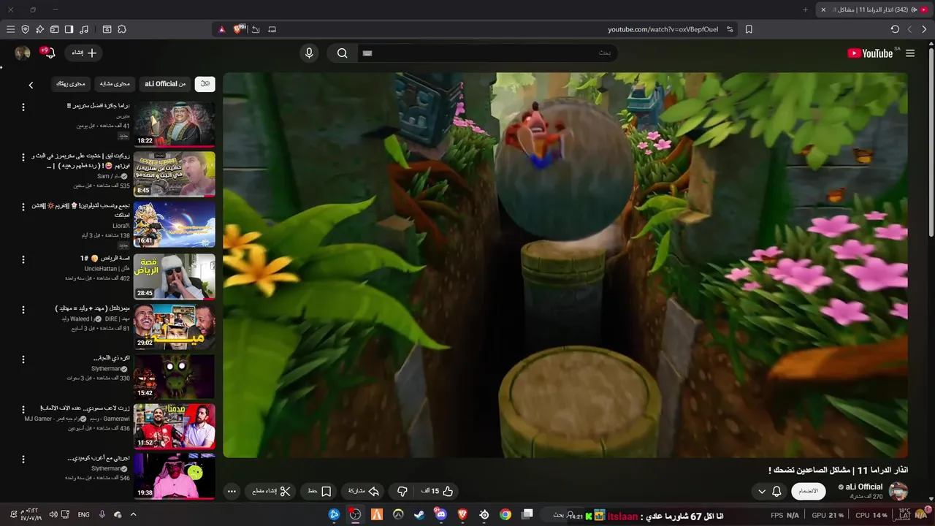Toggle channel notification bell under video

tap(776, 492)
